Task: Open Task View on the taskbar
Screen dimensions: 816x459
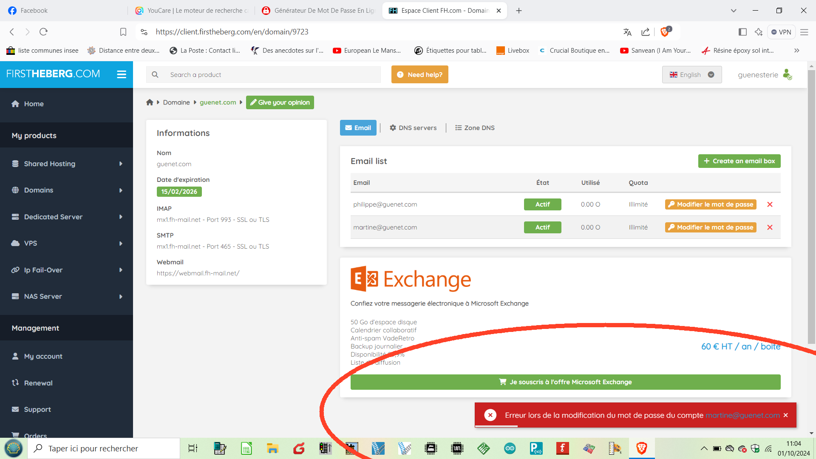Action: 193,448
